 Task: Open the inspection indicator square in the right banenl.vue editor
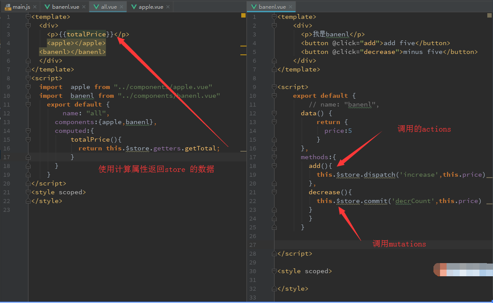click(489, 15)
